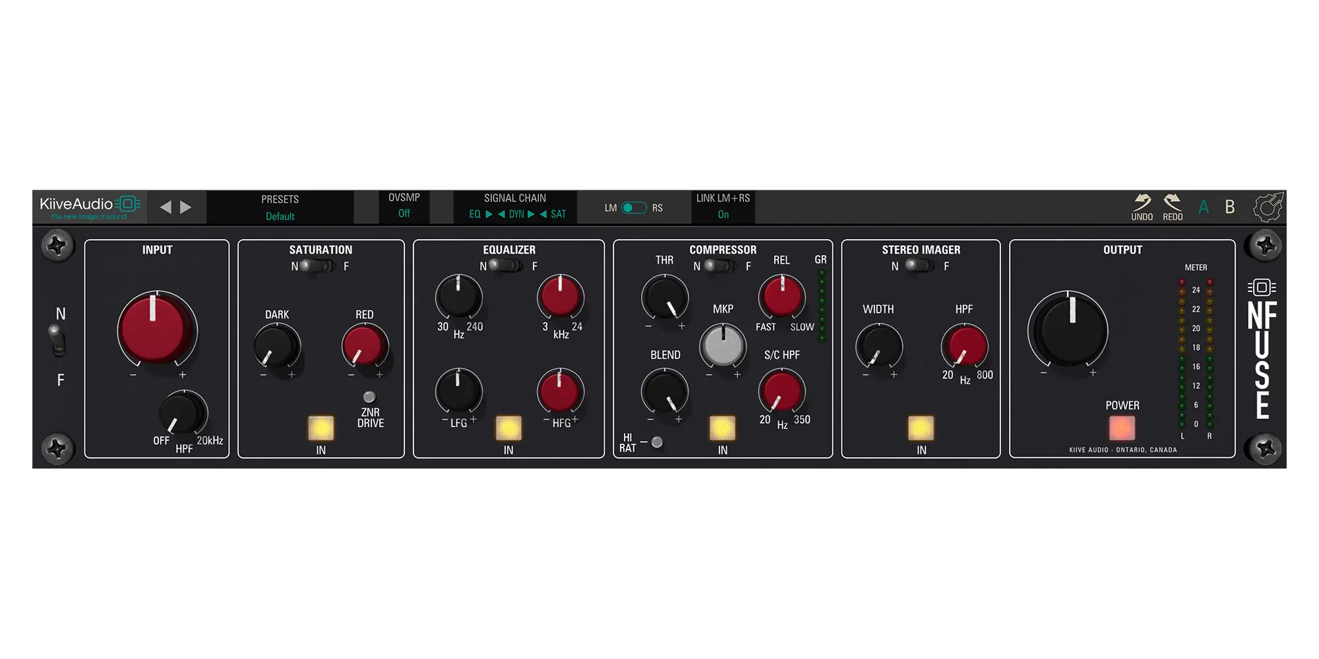Select snapshot A
Viewport: 1319px width, 659px height.
(x=1204, y=206)
